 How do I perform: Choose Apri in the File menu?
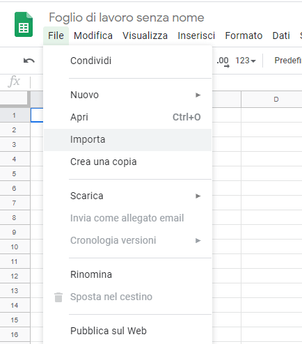pos(127,117)
